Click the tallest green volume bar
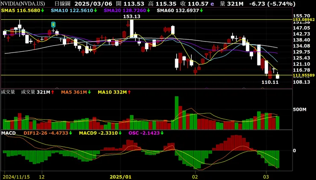 pos(176,113)
